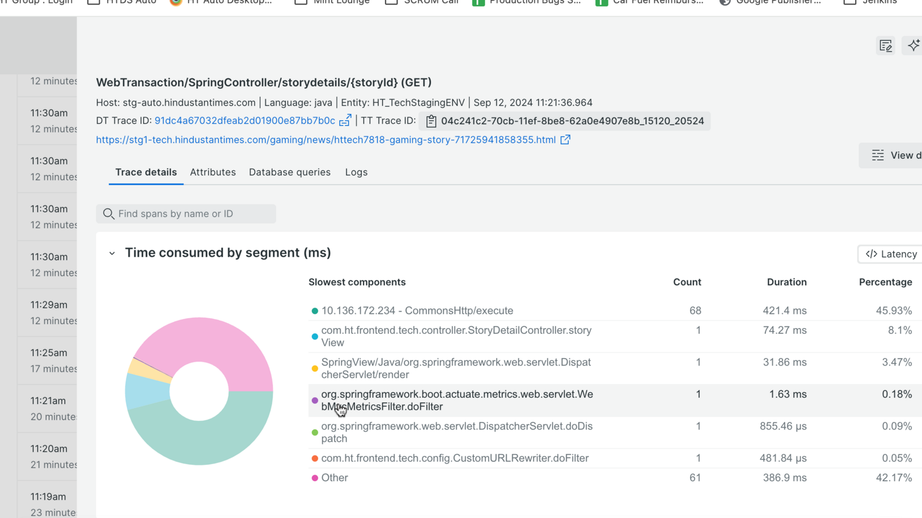
Task: Select the CustomURLRewriter.doFilter component row
Action: [455, 458]
